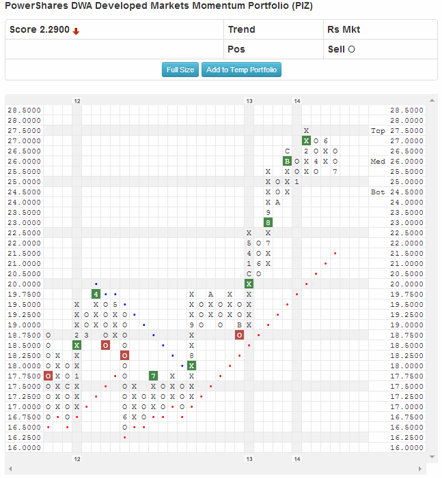Click the green 4 marker at 19.75
This screenshot has width=442, height=478.
[96, 294]
